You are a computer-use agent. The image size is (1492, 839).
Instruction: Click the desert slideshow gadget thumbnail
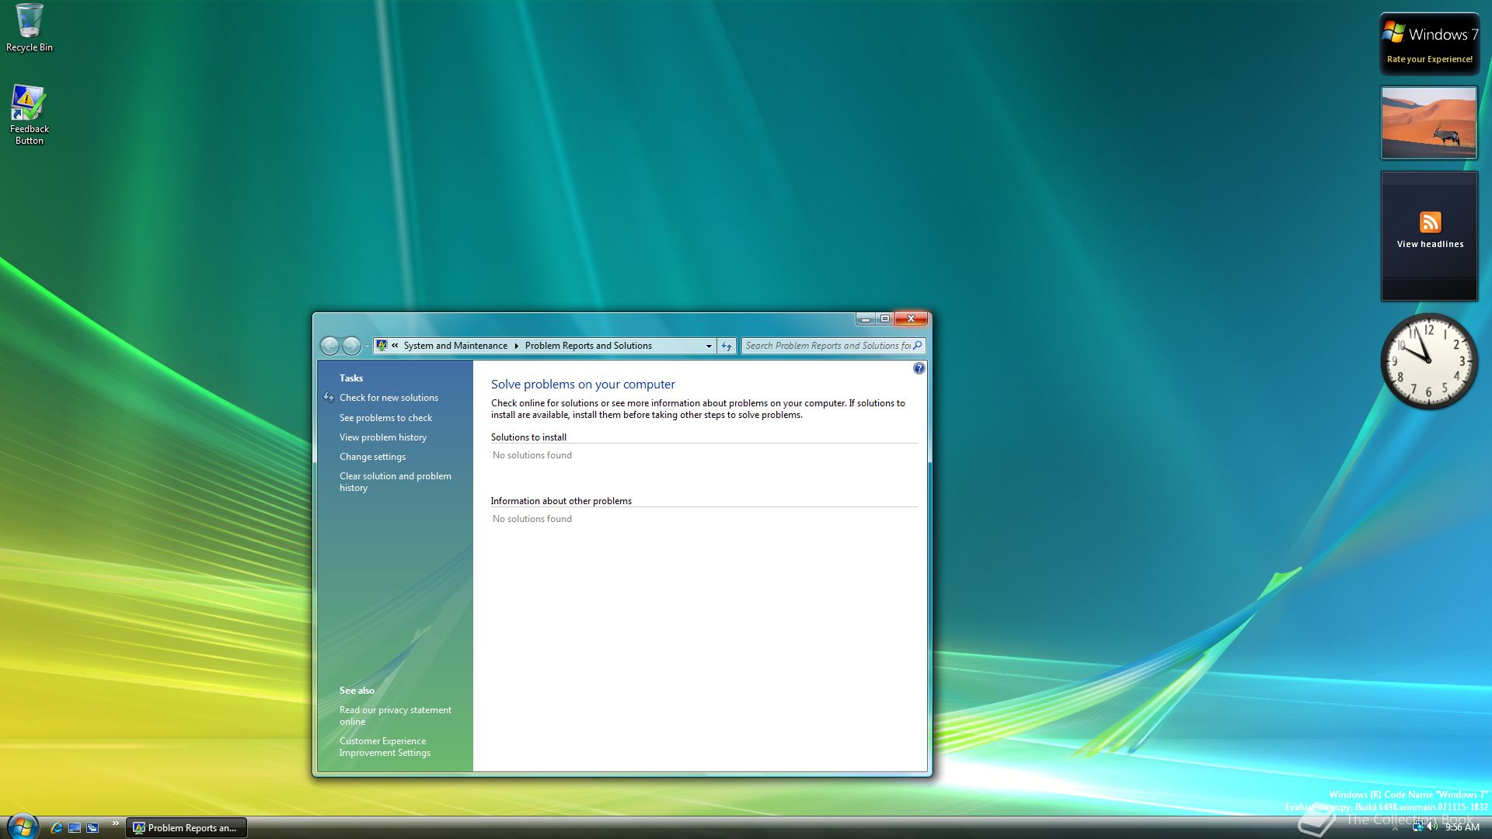[x=1428, y=123]
